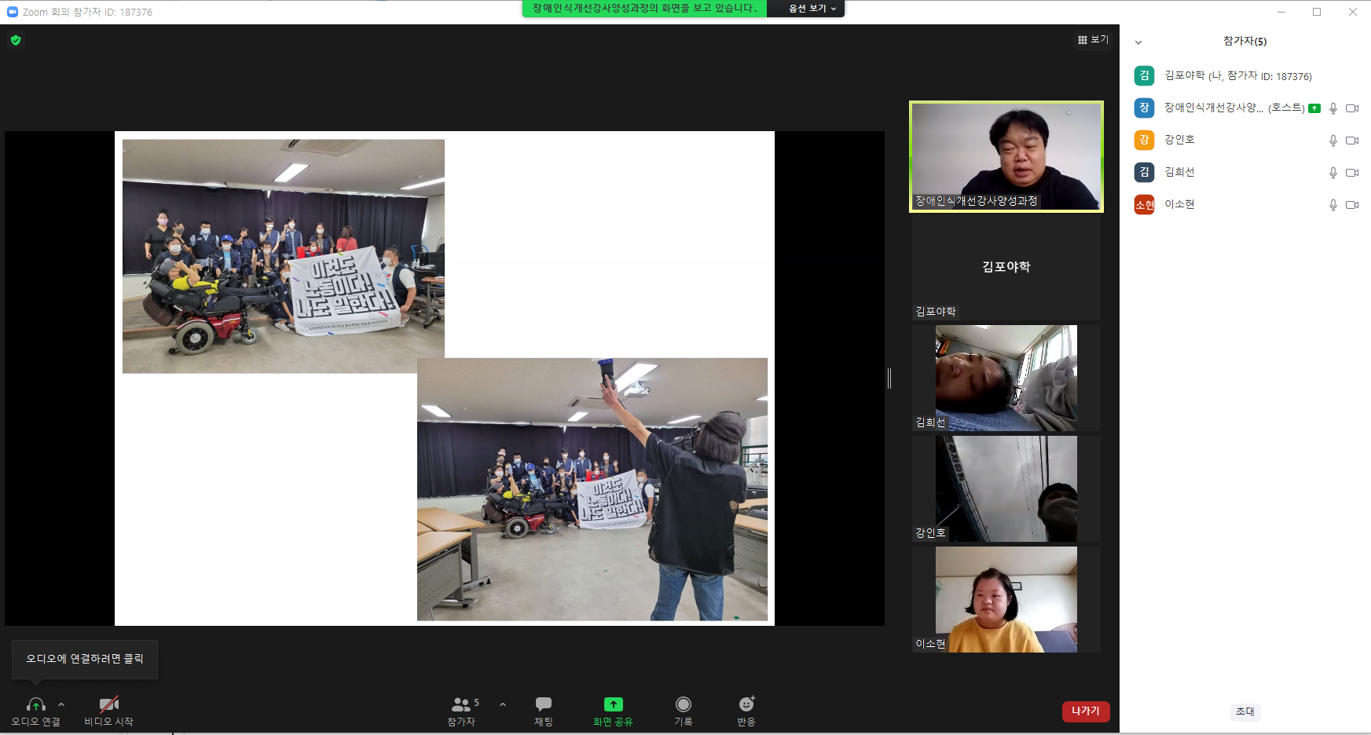1371x735 pixels.
Task: Click the 초대 invite button
Action: [1245, 711]
